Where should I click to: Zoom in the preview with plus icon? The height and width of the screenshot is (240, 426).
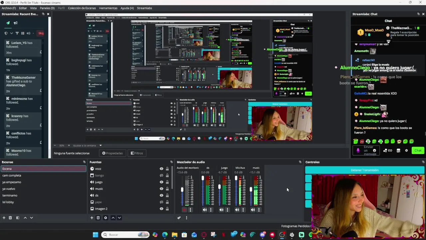tap(69, 145)
